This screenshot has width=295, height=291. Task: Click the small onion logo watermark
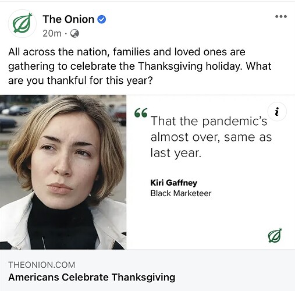[x=275, y=235]
